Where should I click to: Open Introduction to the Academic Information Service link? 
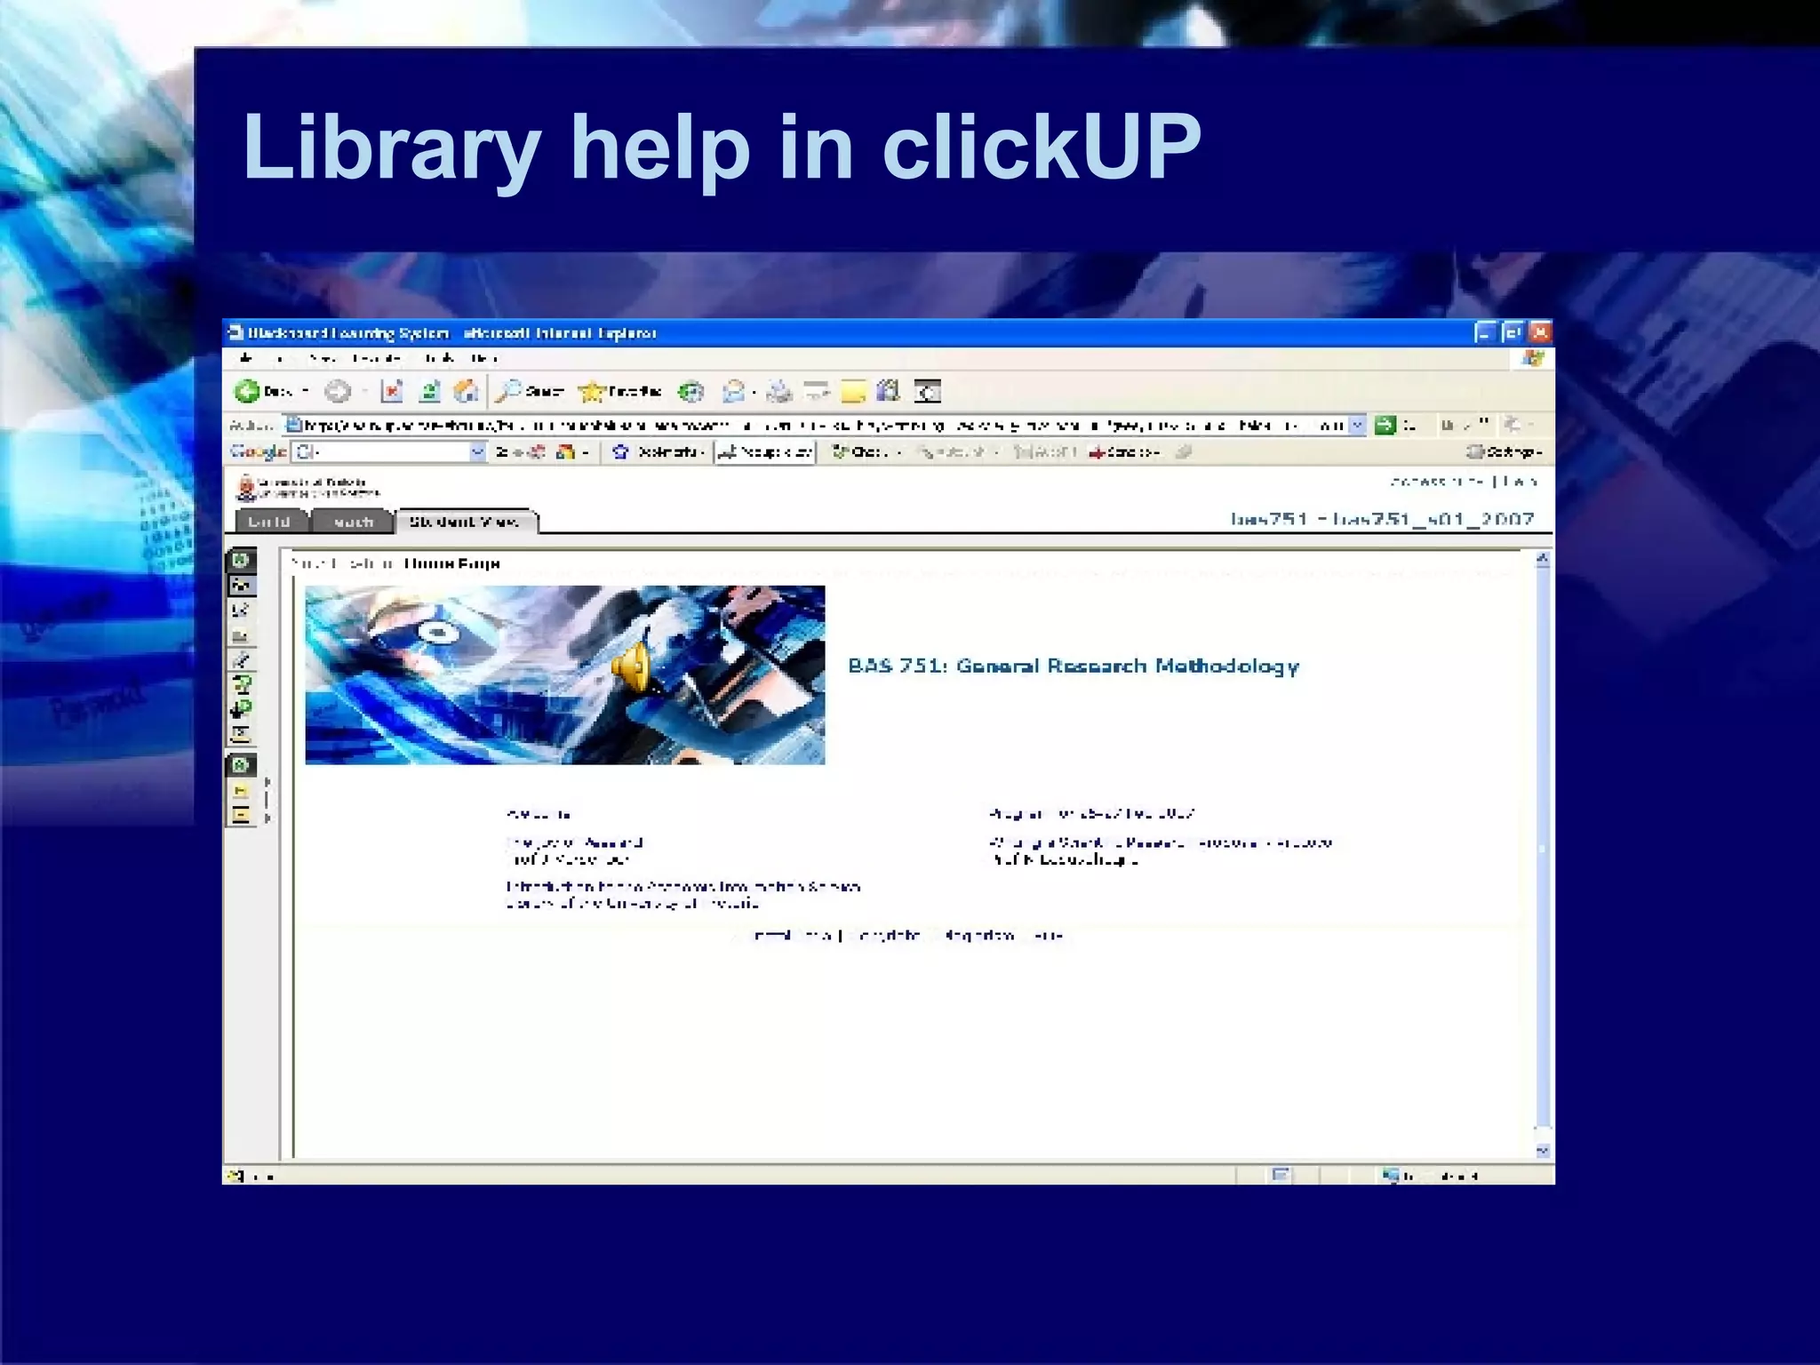tap(682, 887)
